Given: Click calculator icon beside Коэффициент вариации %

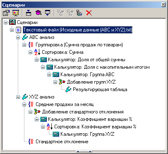Looking at the screenshot, I should (43, 119).
